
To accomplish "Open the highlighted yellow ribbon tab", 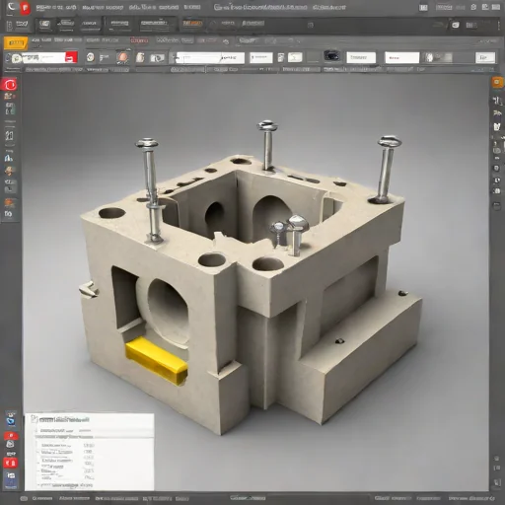I will [x=16, y=42].
